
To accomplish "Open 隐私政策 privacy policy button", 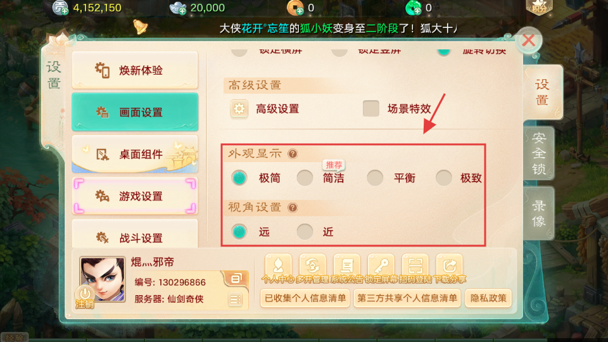I will point(488,298).
